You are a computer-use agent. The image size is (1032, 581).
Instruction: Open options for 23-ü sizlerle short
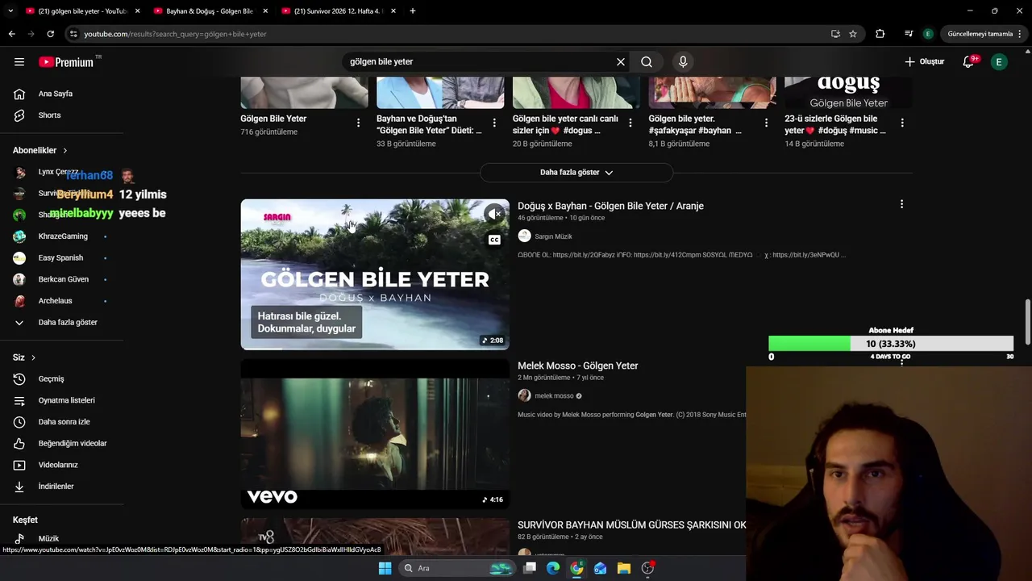click(x=902, y=123)
